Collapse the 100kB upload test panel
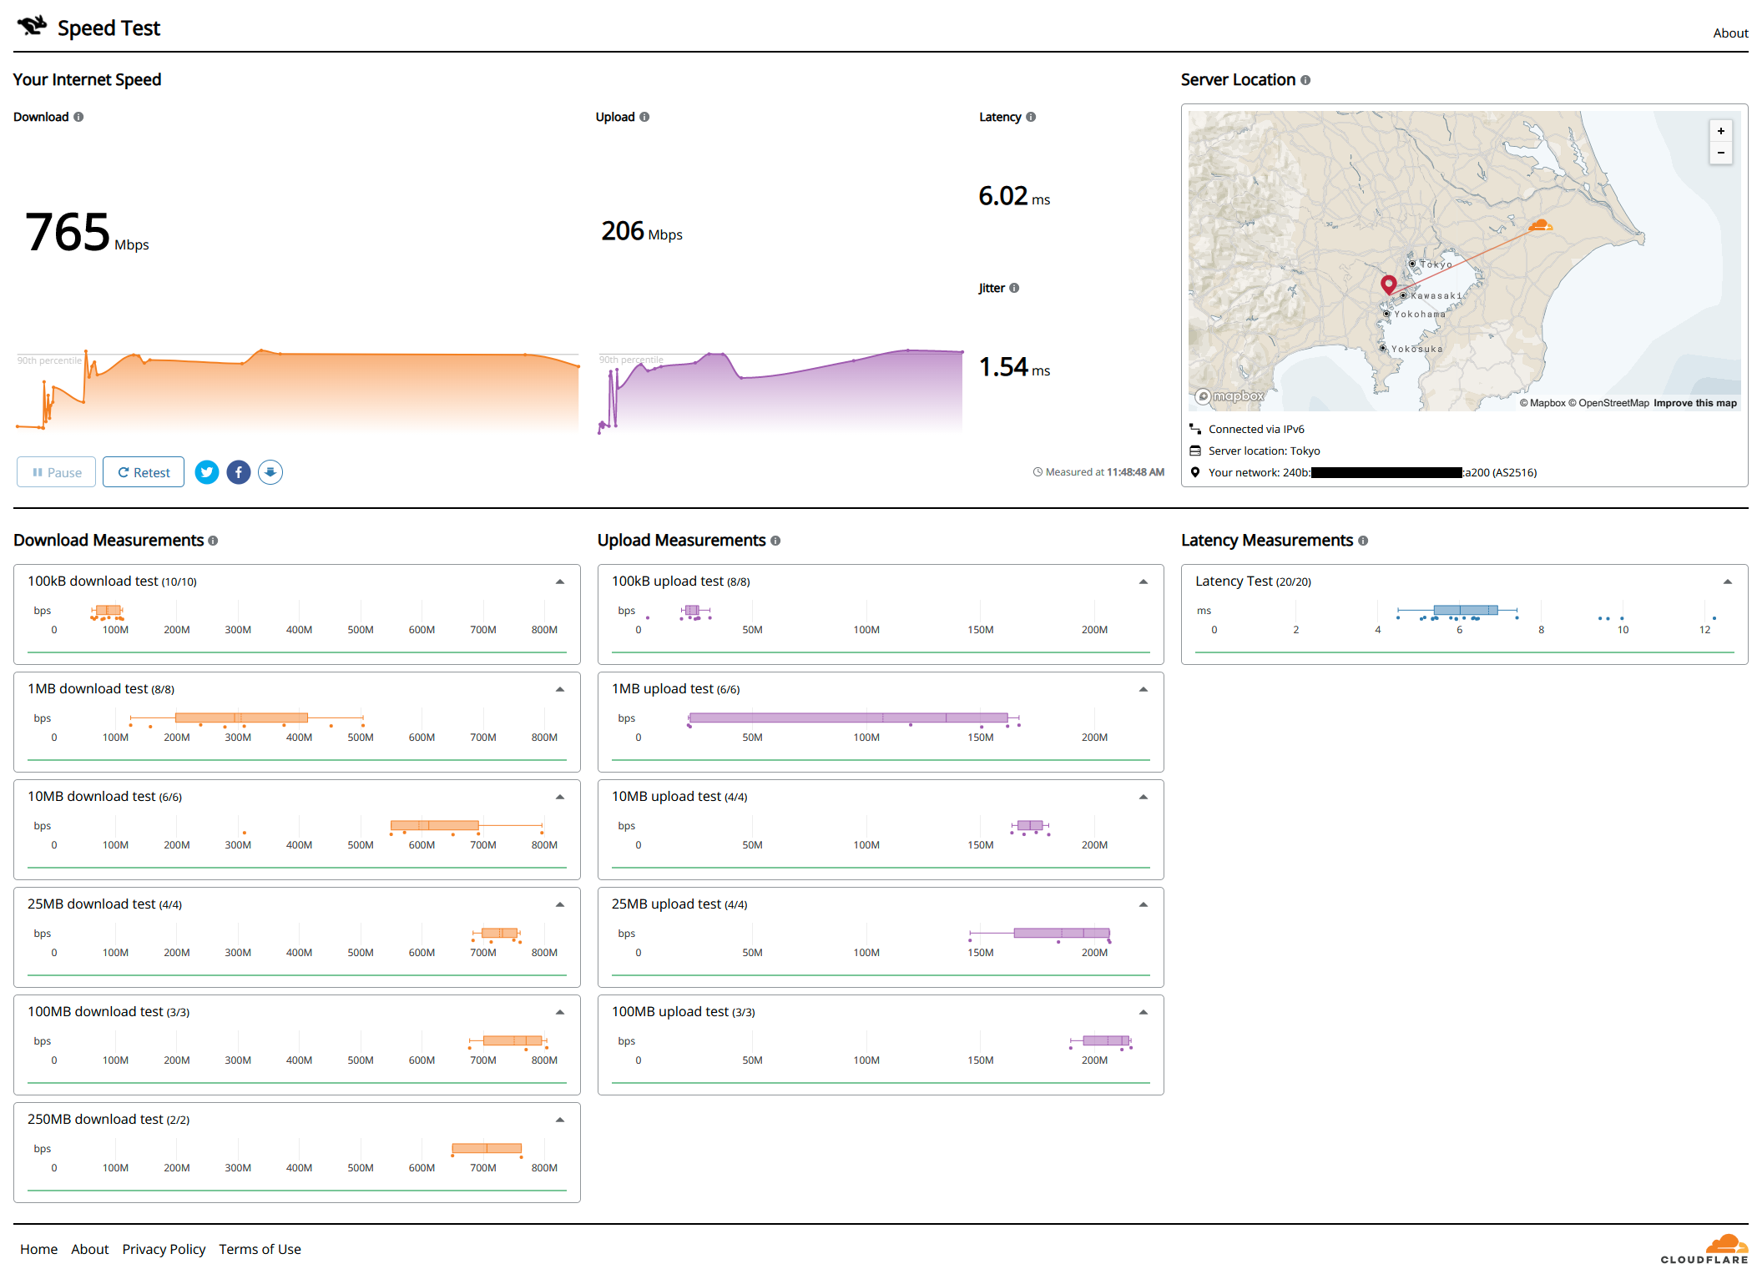Image resolution: width=1762 pixels, height=1279 pixels. pos(1144,582)
